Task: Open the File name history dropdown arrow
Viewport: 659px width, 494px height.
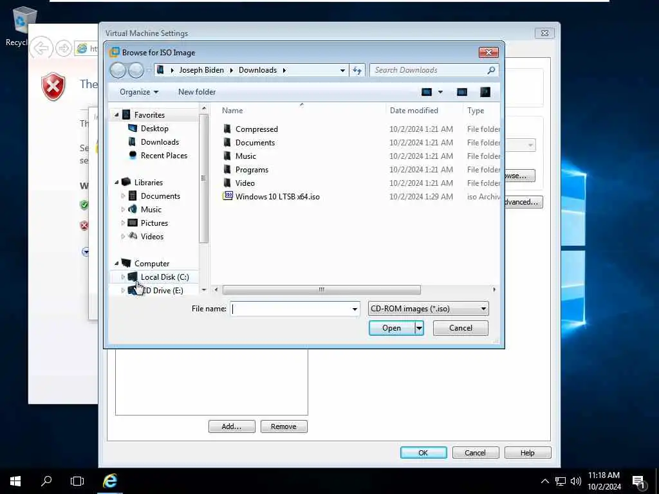Action: point(355,309)
